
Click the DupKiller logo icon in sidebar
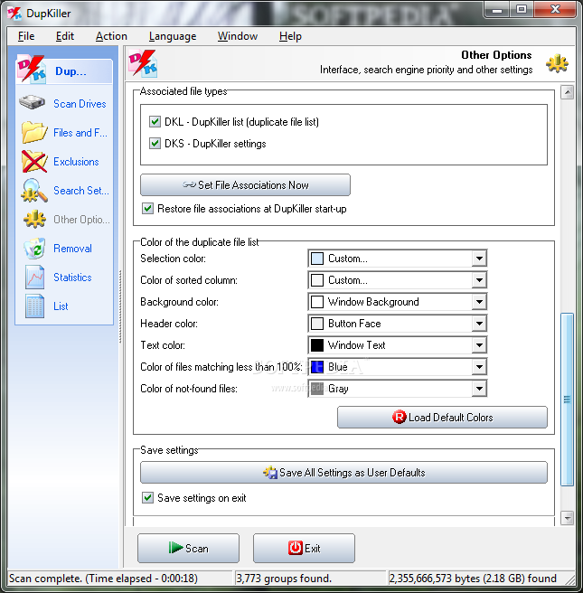tap(31, 69)
